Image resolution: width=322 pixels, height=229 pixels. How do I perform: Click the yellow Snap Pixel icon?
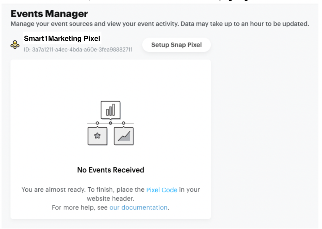[x=15, y=45]
